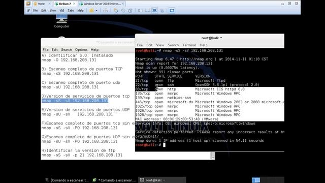325x183 pixels.
Task: Enter full screen mode icon
Action: (x=154, y=10)
